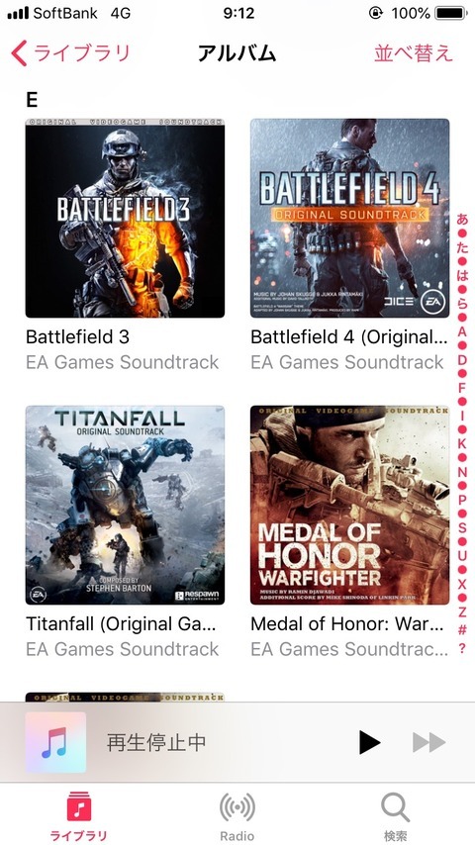
Task: Go back via ライブラリ chevron
Action: (70, 53)
